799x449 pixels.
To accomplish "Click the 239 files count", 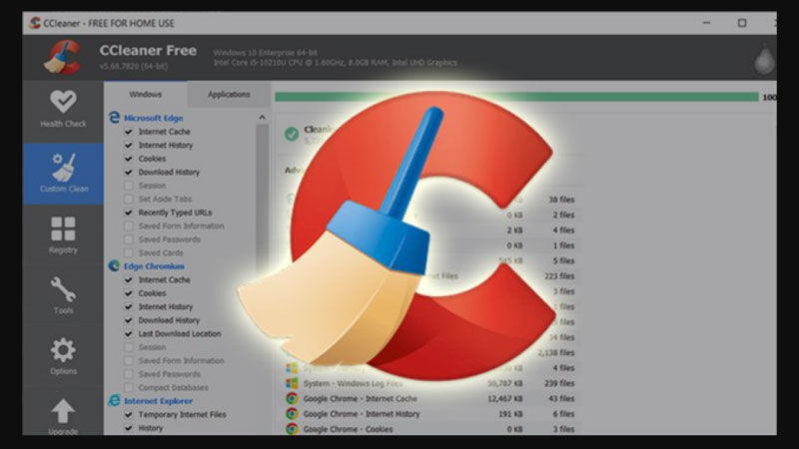I will [559, 383].
